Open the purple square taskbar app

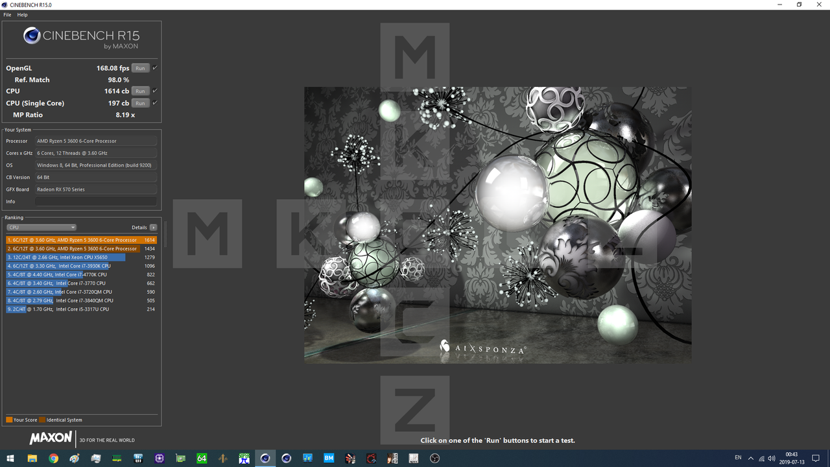160,458
